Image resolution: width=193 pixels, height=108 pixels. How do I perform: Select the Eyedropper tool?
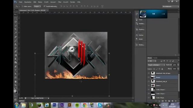[x=15, y=33]
